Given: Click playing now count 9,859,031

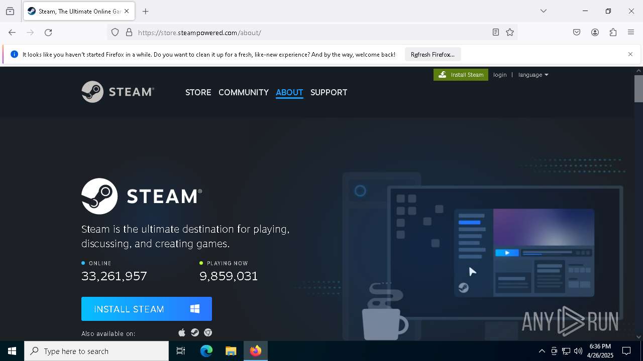Looking at the screenshot, I should tap(229, 276).
